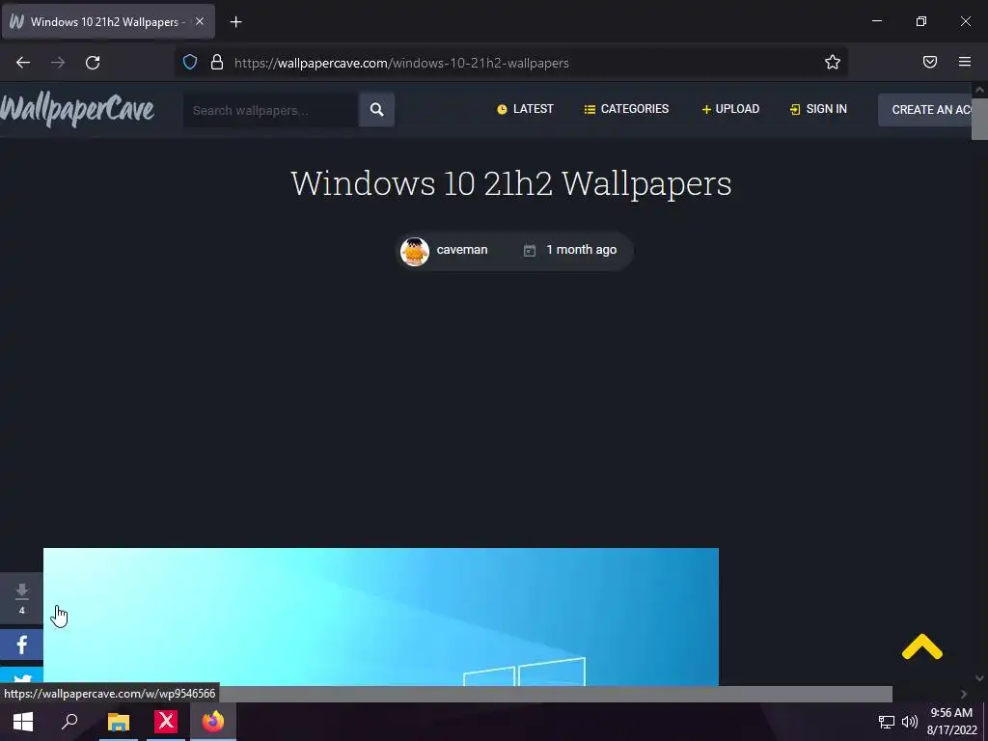The width and height of the screenshot is (988, 741).
Task: Click the vertical scrollbar down arrow
Action: pyautogui.click(x=979, y=678)
